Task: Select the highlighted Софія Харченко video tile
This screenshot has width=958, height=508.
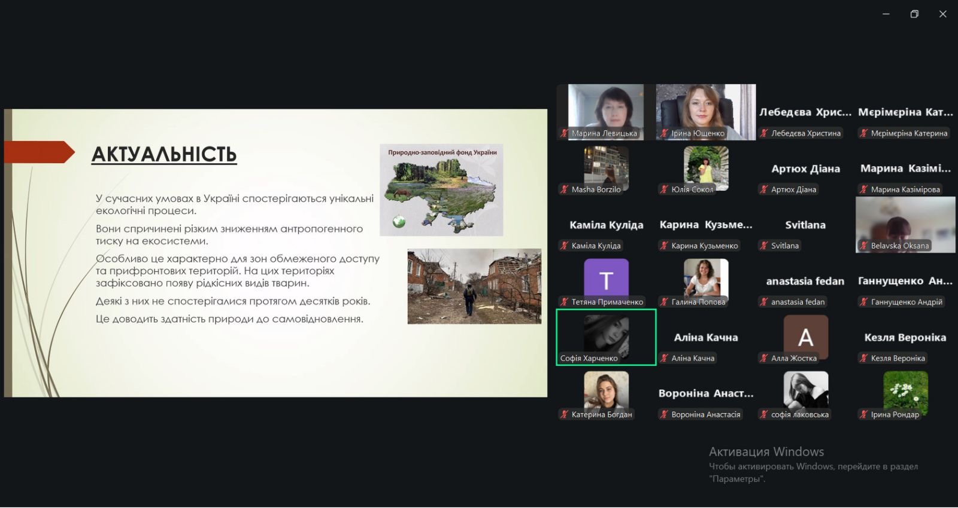Action: [606, 336]
